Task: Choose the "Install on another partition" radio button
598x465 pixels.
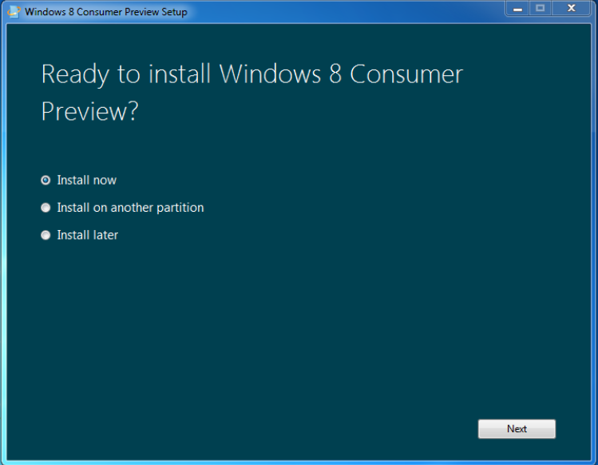Action: coord(46,208)
